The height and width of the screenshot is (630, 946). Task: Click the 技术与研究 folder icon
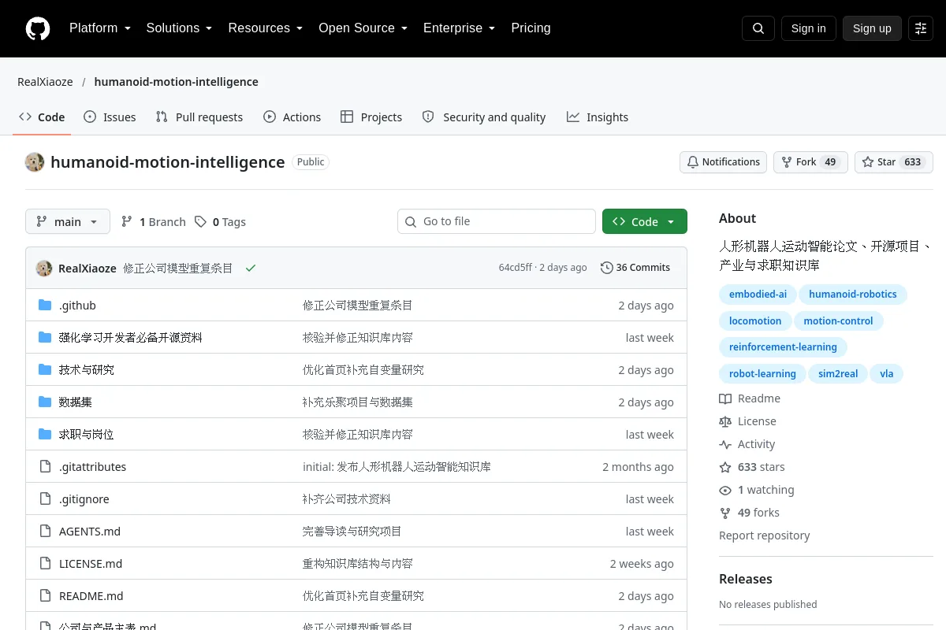click(x=45, y=370)
